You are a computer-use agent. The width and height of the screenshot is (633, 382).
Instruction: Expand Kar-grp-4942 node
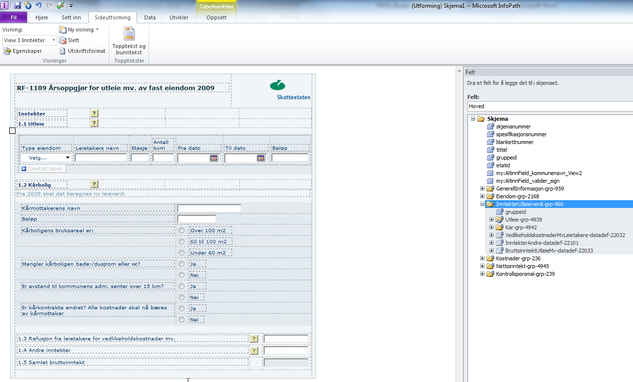click(491, 227)
